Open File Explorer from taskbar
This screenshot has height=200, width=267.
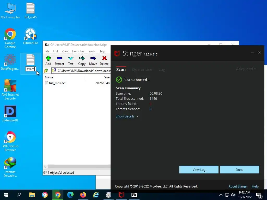click(x=32, y=195)
